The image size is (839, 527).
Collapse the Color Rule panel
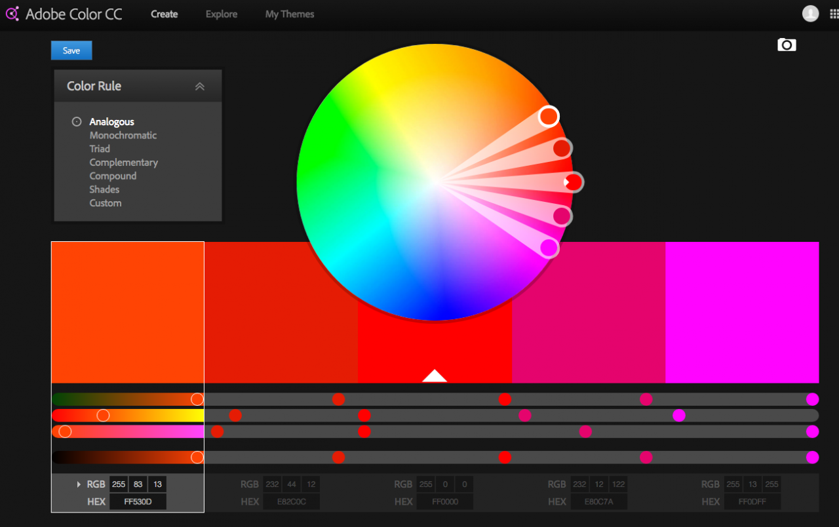click(x=200, y=86)
